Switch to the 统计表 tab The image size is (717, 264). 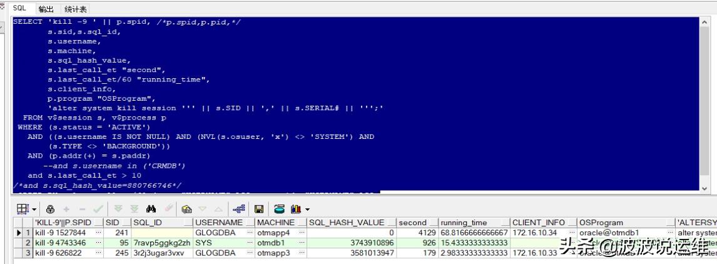coord(76,9)
